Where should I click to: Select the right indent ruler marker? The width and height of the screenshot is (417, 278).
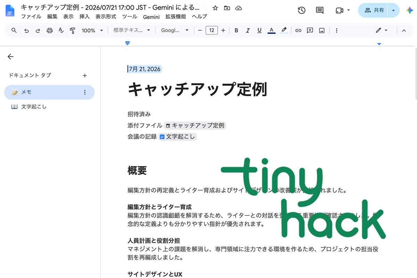pyautogui.click(x=379, y=44)
